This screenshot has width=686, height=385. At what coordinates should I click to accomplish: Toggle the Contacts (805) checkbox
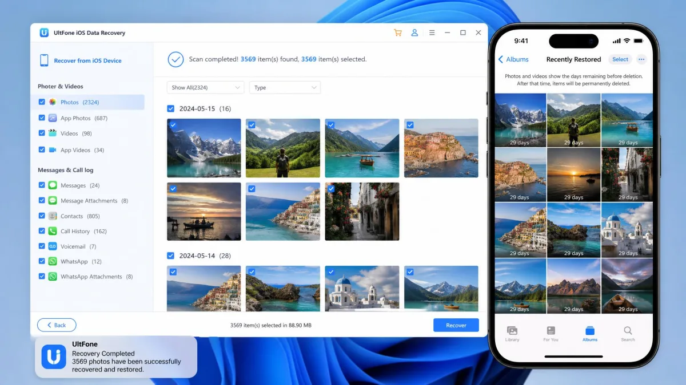coord(42,216)
